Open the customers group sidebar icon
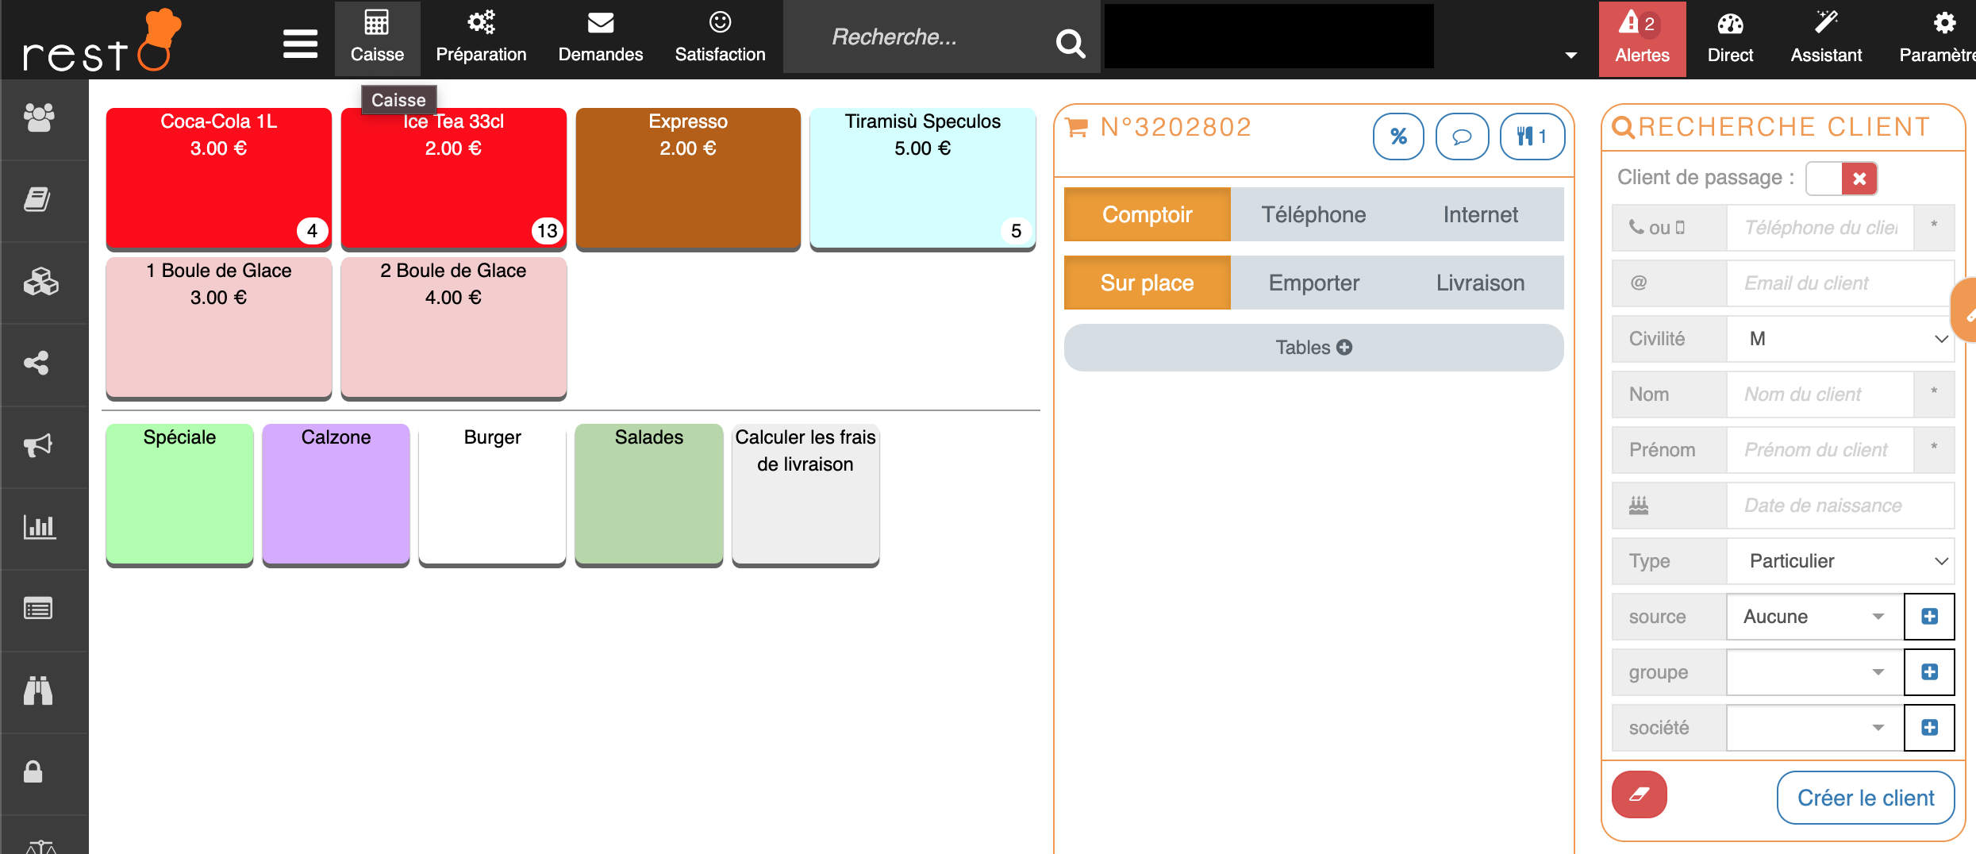1976x854 pixels. (x=38, y=118)
